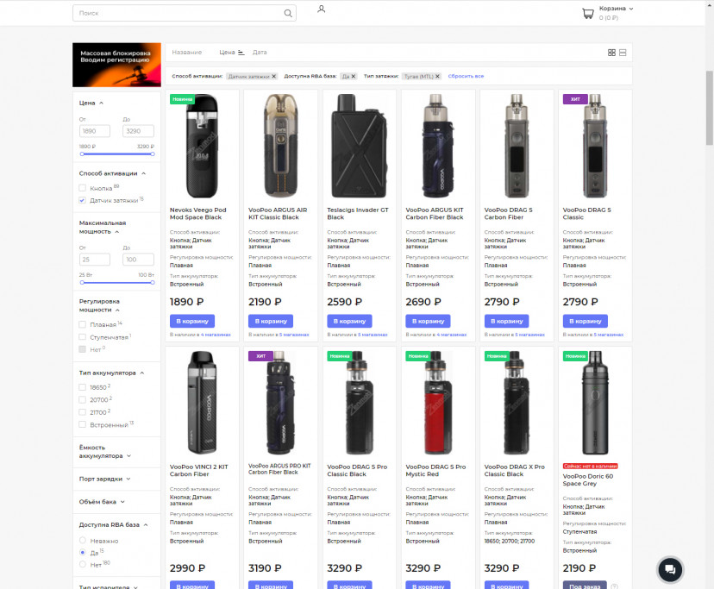Check the Кнопка activation checkbox
Screen dimensions: 714x589
coord(83,187)
